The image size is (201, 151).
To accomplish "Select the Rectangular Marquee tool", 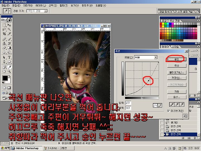I will [4, 25].
